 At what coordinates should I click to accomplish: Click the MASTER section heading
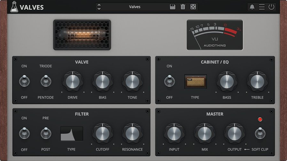(215, 114)
